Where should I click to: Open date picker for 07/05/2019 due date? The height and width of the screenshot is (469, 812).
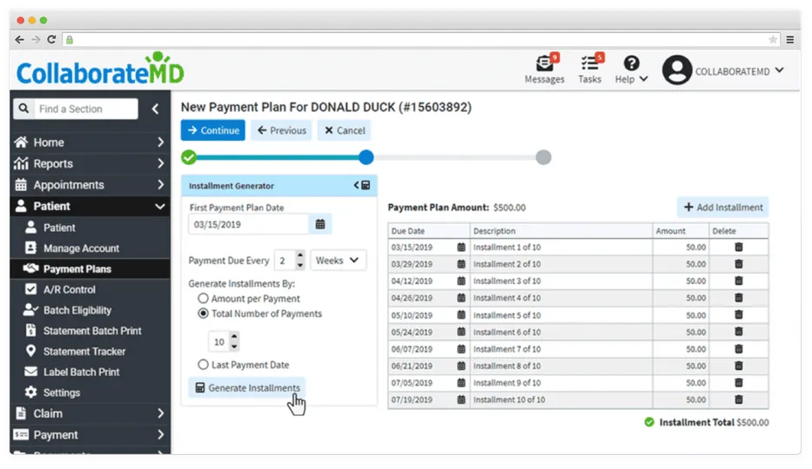tap(461, 383)
